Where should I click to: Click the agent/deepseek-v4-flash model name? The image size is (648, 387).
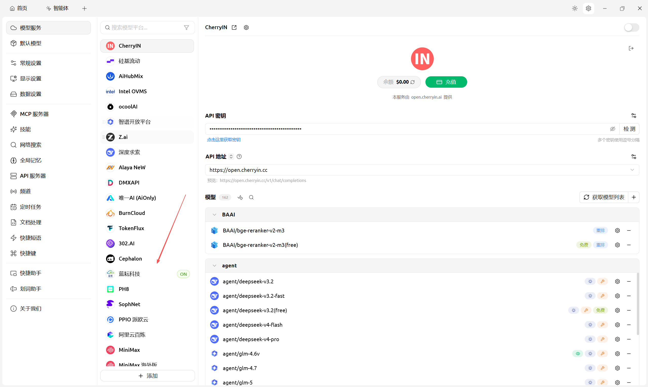[252, 325]
